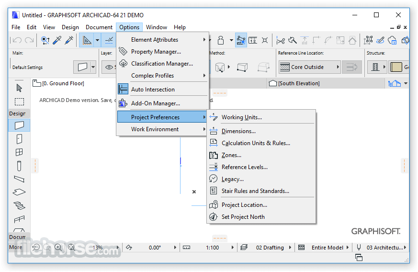This screenshot has width=418, height=272.
Task: Toggle Auto Intersection option
Action: point(162,90)
